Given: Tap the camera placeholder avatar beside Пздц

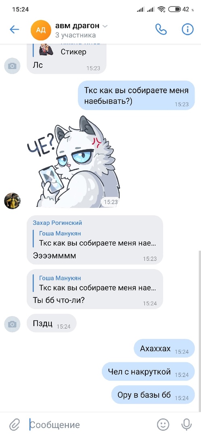Looking at the screenshot, I should pyautogui.click(x=12, y=324).
